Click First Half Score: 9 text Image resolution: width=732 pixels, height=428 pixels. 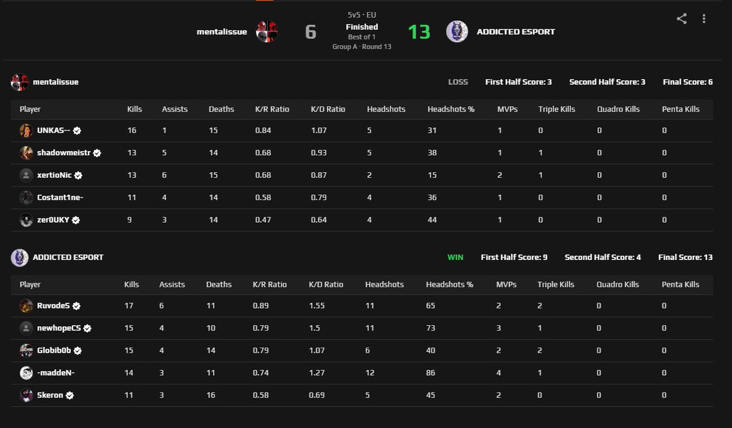[514, 258]
